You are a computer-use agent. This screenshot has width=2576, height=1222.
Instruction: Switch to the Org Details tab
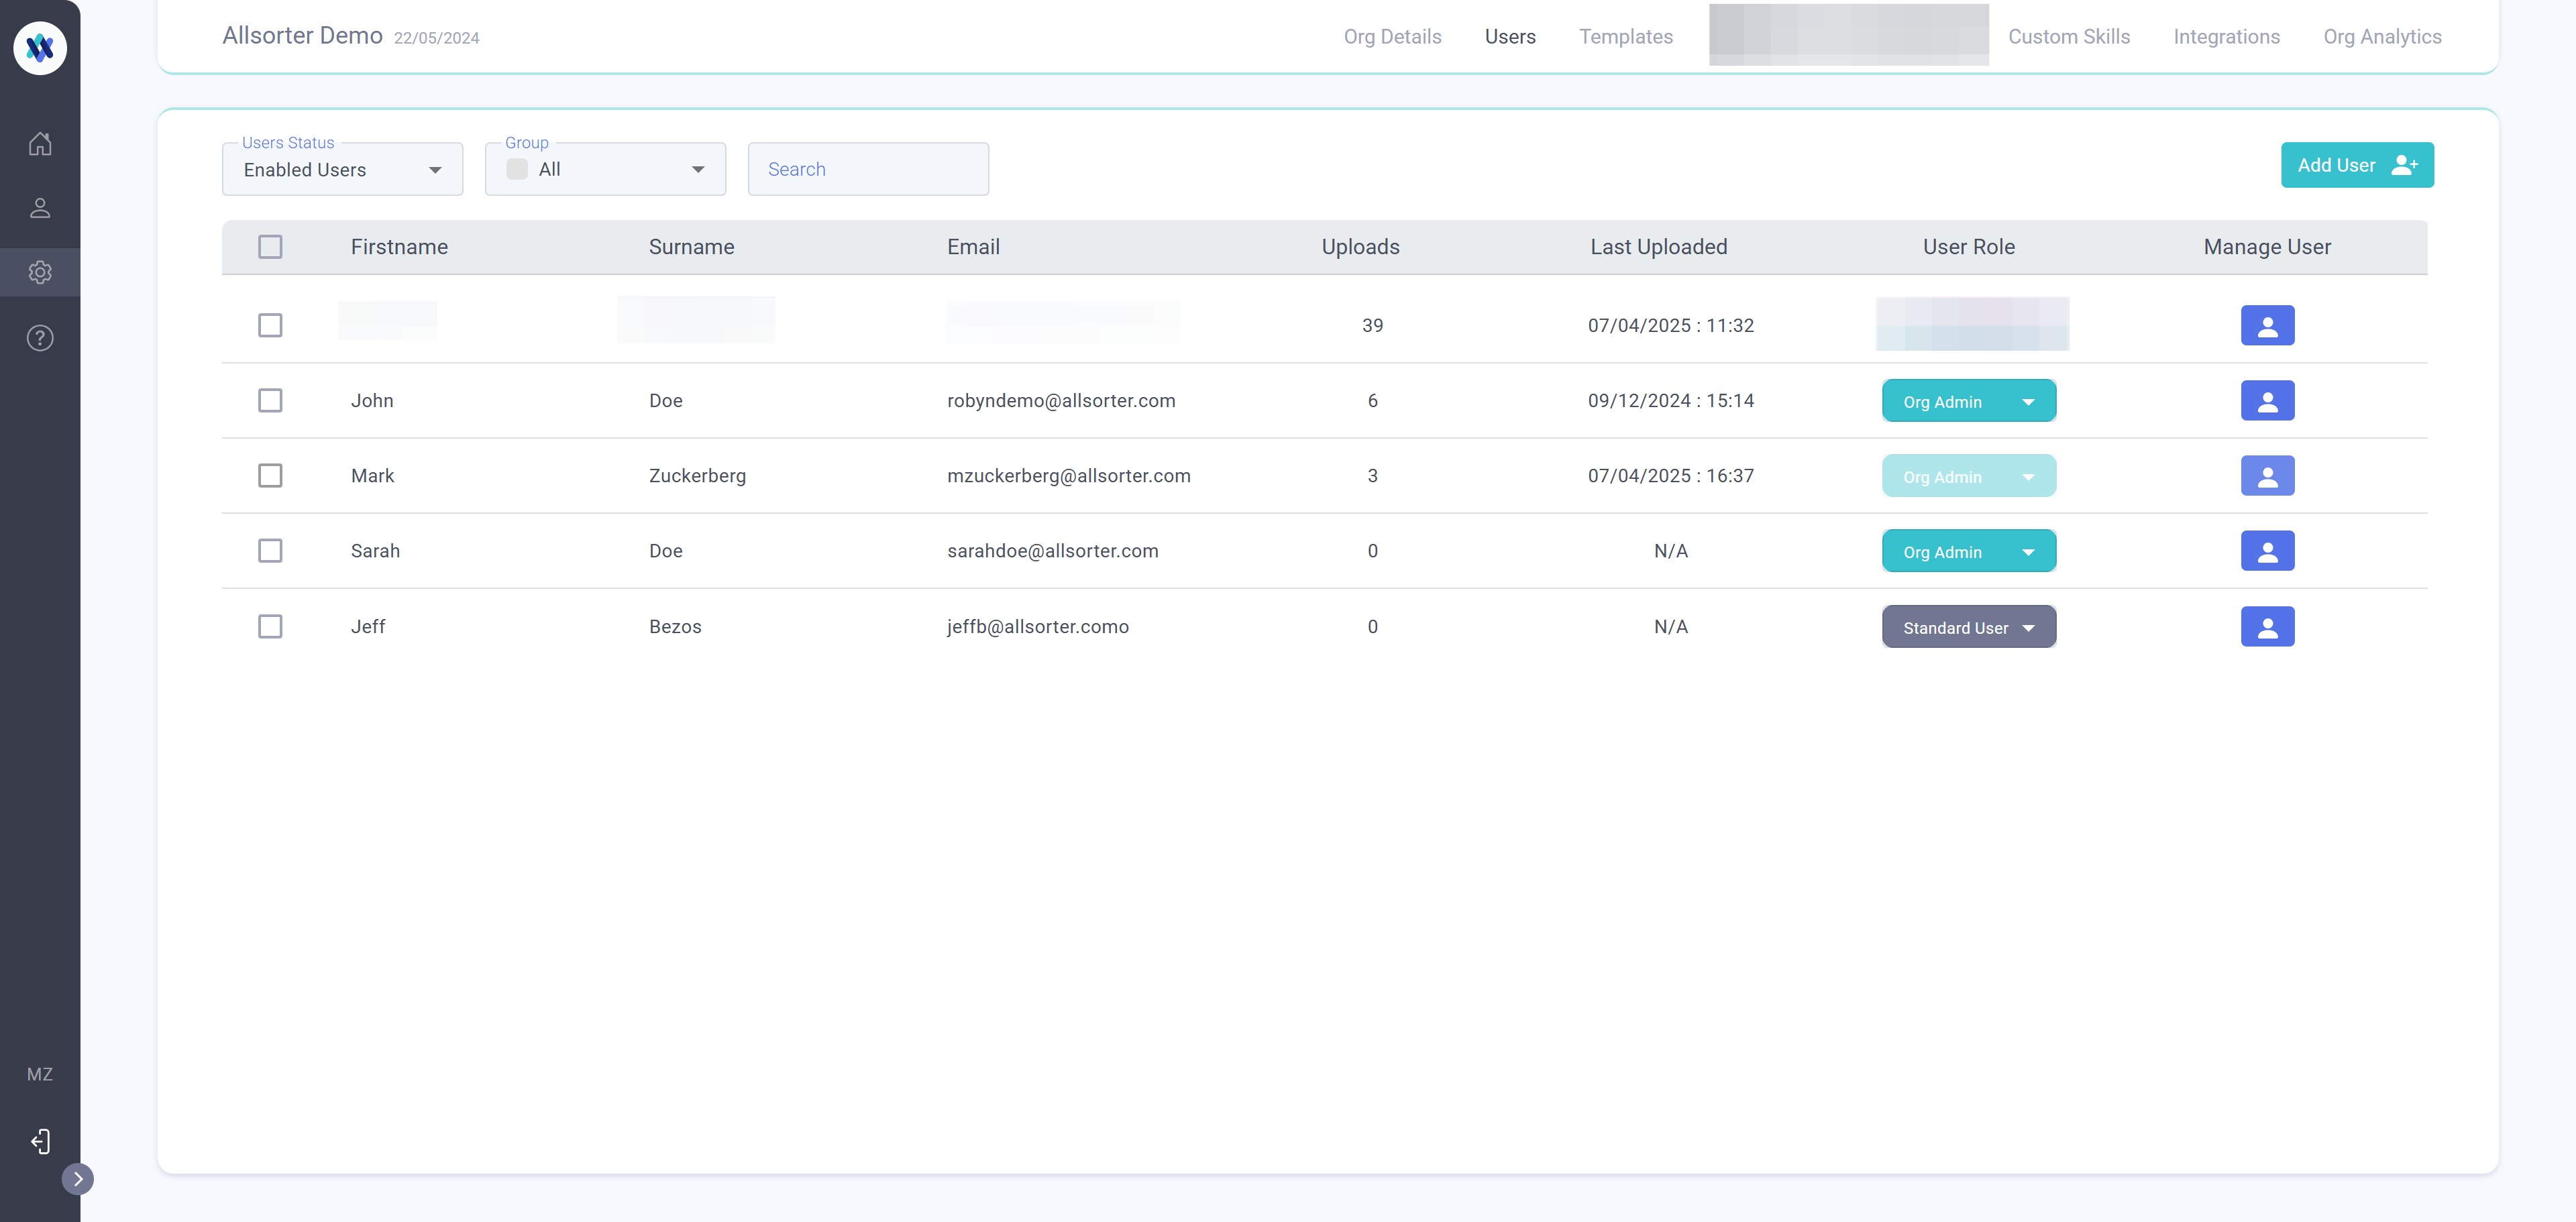coord(1392,37)
